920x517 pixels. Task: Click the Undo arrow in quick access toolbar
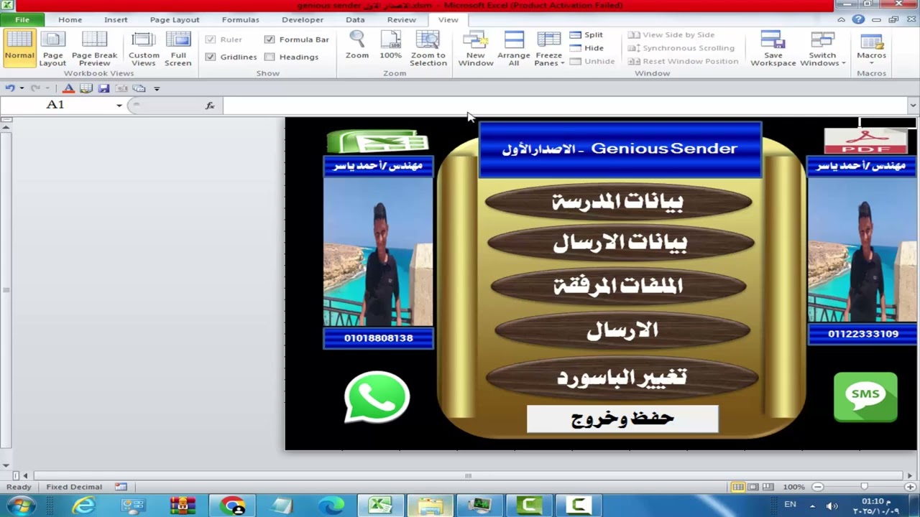[10, 88]
